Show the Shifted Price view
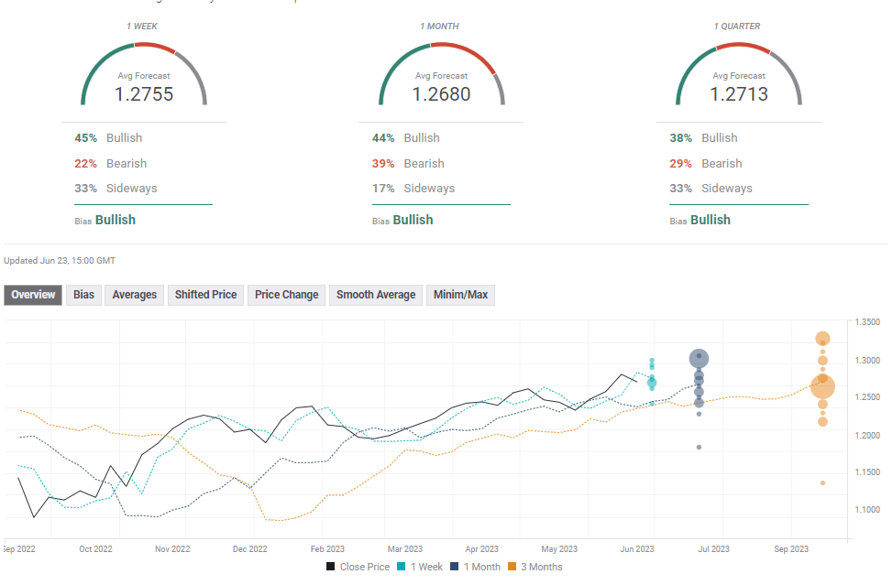Image resolution: width=893 pixels, height=585 pixels. tap(206, 295)
